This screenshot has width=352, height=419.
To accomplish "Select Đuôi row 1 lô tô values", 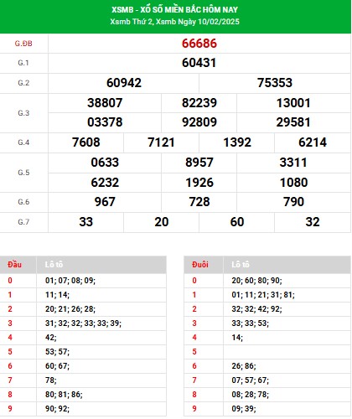I will tap(263, 295).
